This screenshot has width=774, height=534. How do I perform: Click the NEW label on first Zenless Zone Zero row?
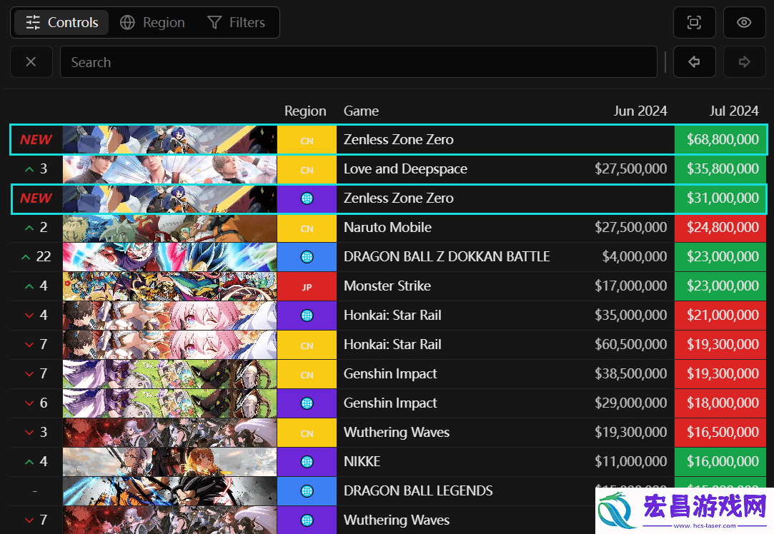pos(36,140)
